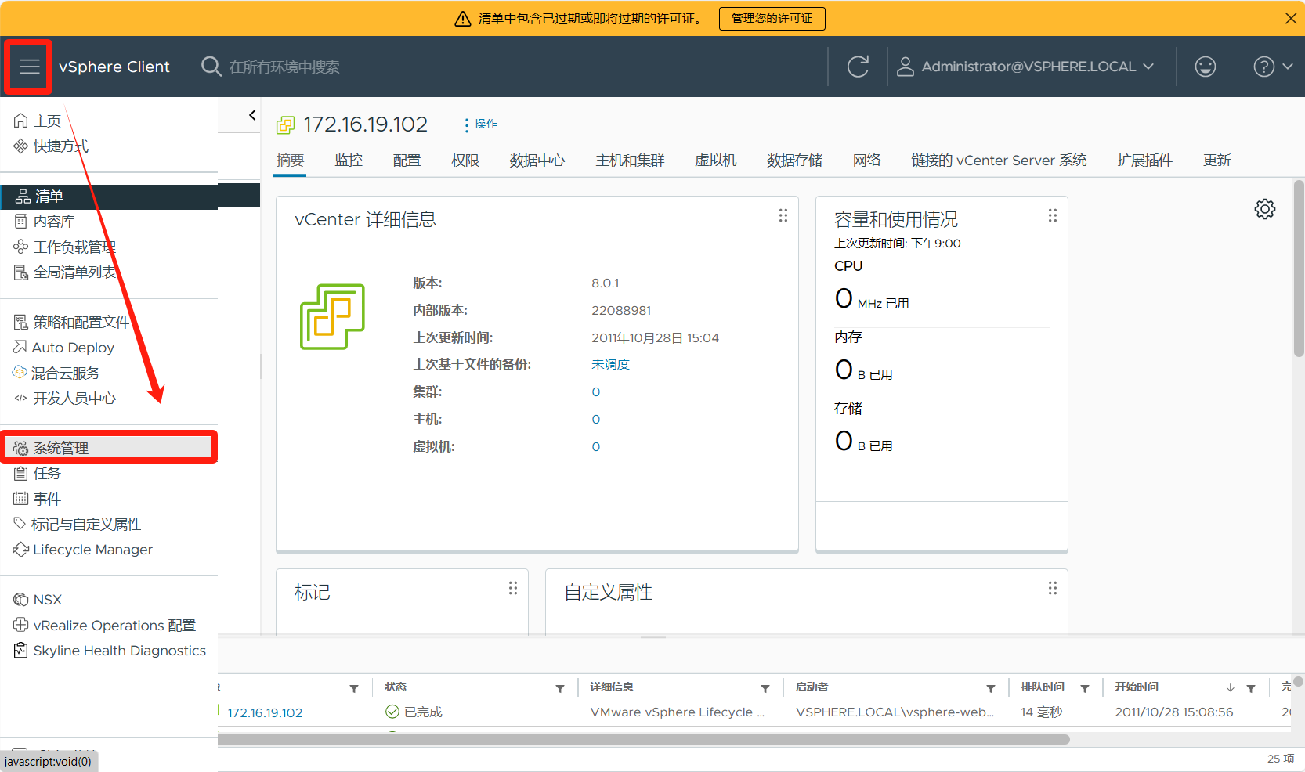Filter the status column in tasks
Image resolution: width=1305 pixels, height=772 pixels.
pos(559,688)
